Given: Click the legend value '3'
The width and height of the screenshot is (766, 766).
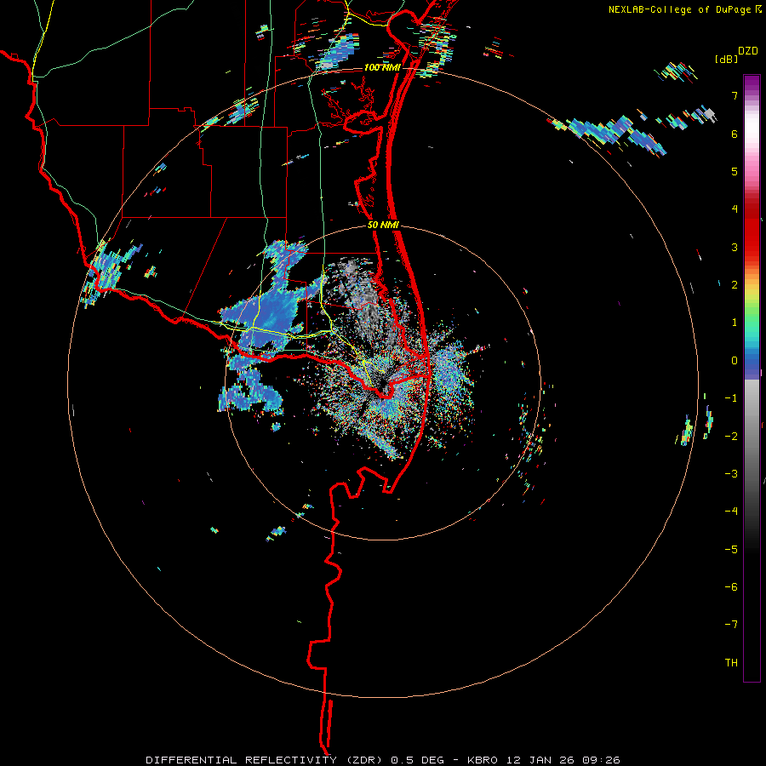Looking at the screenshot, I should (x=735, y=247).
